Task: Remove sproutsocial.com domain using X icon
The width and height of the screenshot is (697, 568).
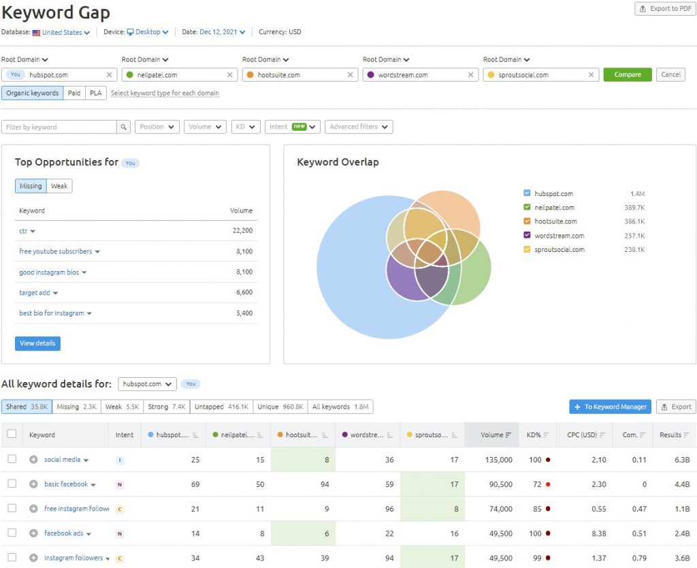Action: pyautogui.click(x=591, y=75)
